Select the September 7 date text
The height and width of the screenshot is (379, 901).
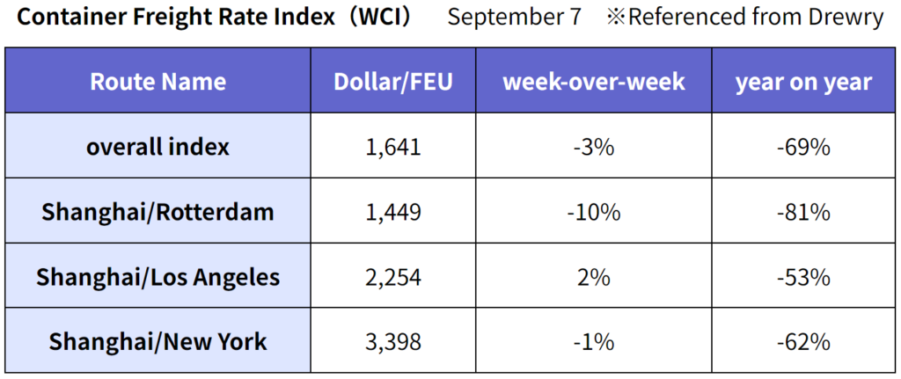(x=514, y=18)
